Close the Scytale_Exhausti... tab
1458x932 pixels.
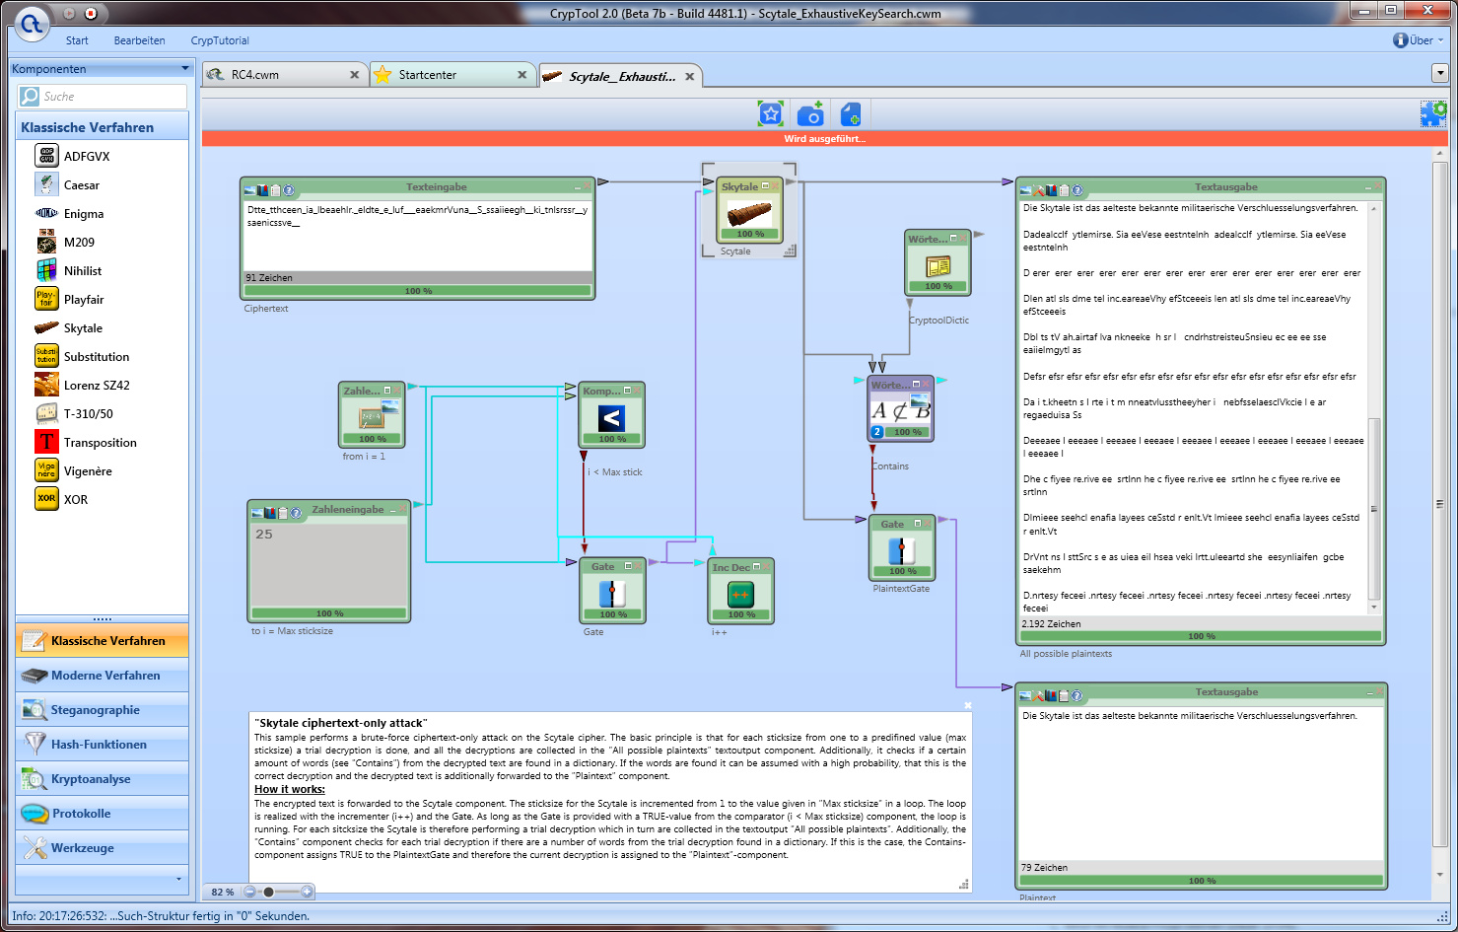(x=689, y=76)
